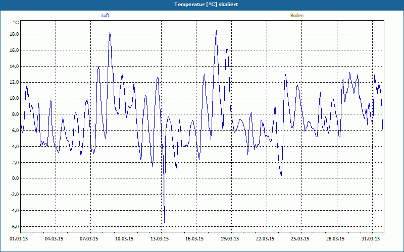Click the 22.03.15 date label
The height and width of the screenshot is (252, 404).
click(x=265, y=239)
